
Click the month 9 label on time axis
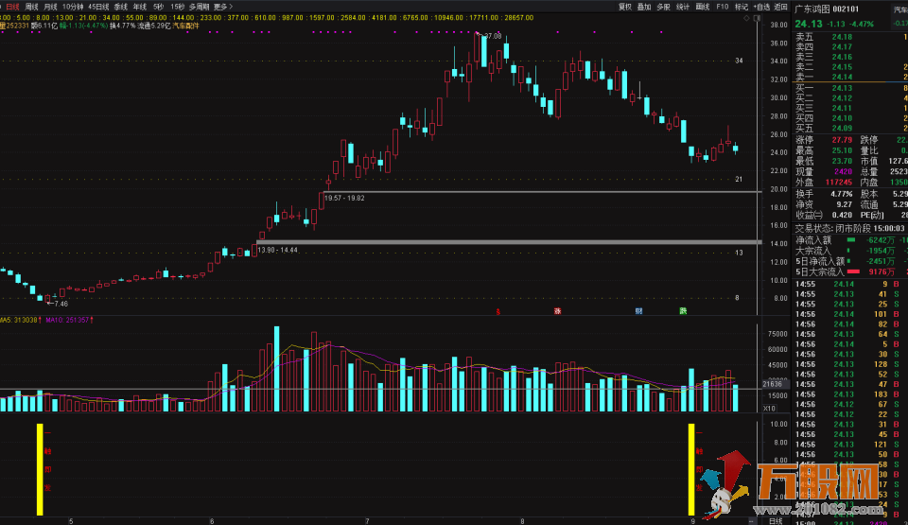pos(692,521)
